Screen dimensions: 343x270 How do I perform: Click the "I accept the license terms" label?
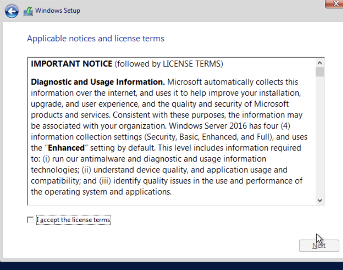click(73, 220)
